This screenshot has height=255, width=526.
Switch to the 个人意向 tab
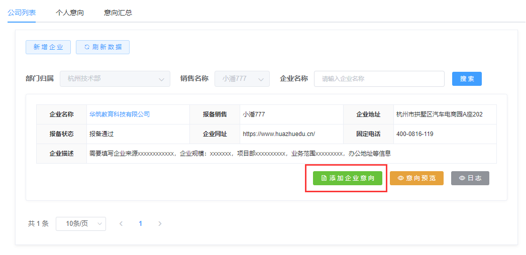click(70, 13)
